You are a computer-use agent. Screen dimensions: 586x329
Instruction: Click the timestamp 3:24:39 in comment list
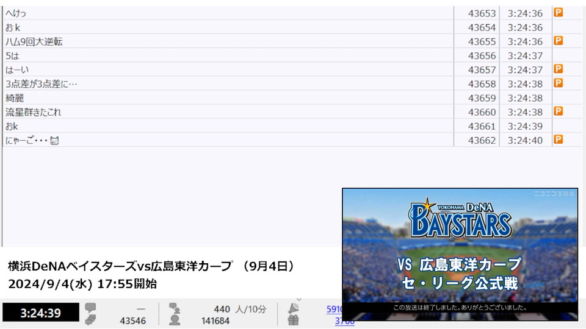point(525,126)
